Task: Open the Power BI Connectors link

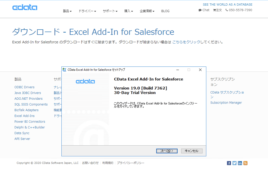Action: [x=30, y=121]
